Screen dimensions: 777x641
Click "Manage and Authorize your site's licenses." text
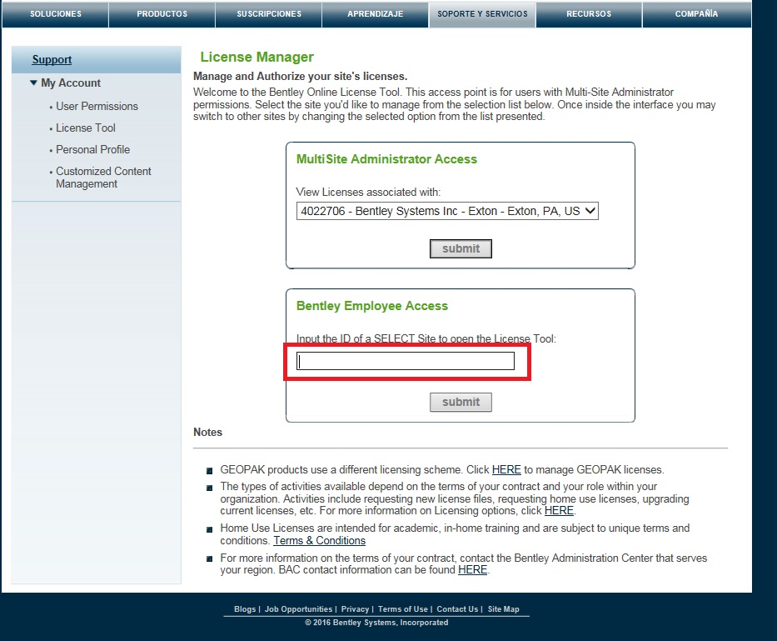click(x=301, y=77)
